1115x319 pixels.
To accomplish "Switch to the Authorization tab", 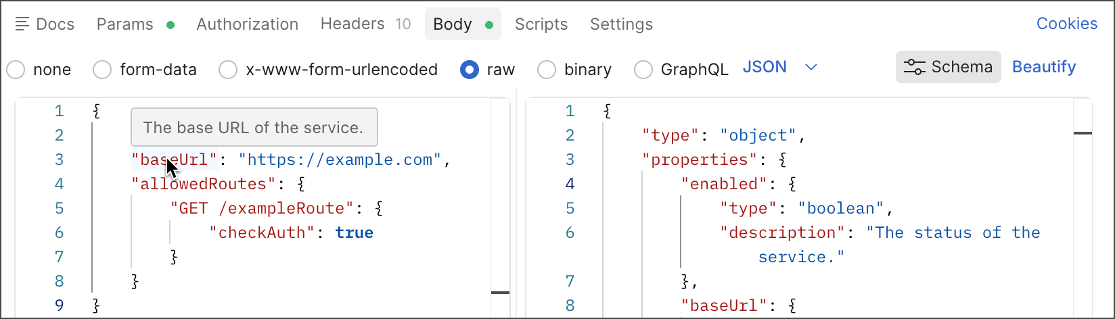I will pyautogui.click(x=247, y=24).
